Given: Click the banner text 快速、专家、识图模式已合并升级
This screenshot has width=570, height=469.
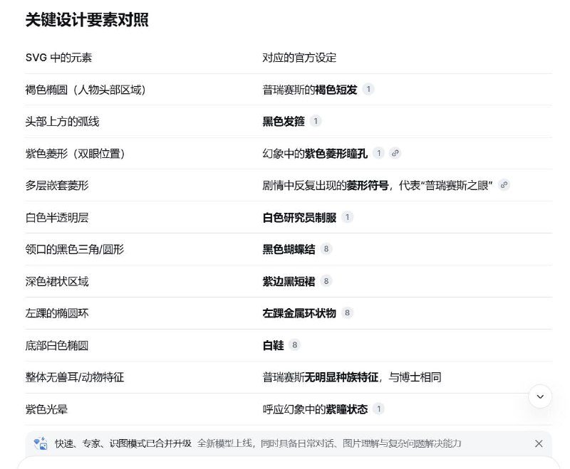Looking at the screenshot, I should (x=123, y=443).
